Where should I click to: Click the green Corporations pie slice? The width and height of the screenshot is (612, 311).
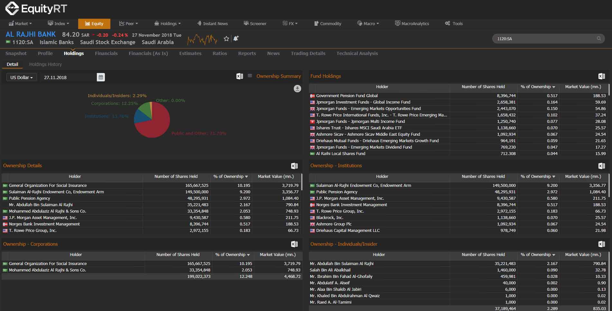(145, 110)
